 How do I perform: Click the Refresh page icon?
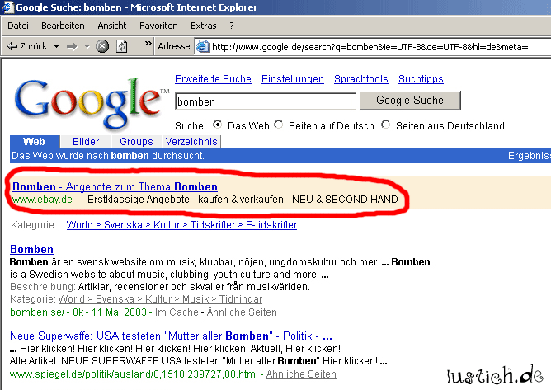point(121,46)
